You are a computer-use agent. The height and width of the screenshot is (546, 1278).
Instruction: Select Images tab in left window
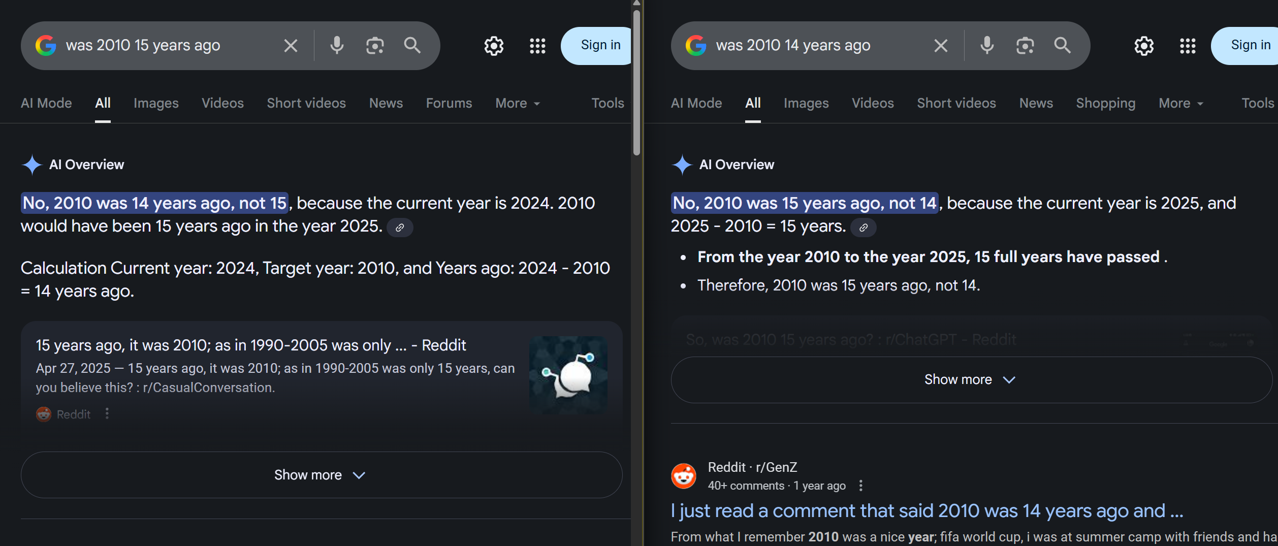click(x=156, y=103)
